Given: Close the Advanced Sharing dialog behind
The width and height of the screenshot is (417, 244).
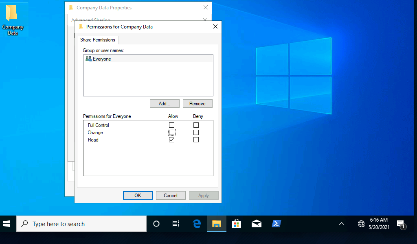Looking at the screenshot, I should point(205,20).
